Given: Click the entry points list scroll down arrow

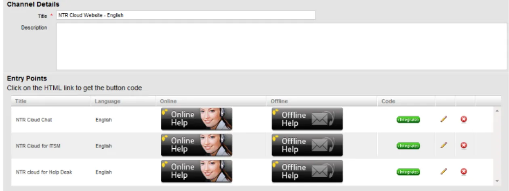Looking at the screenshot, I should click(x=497, y=181).
